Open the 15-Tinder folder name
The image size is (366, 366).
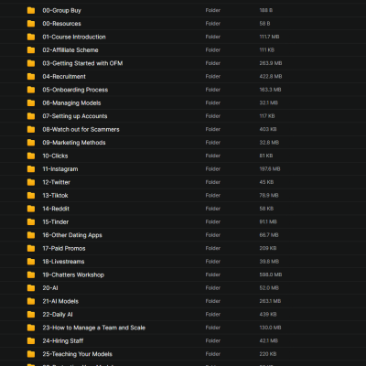point(56,221)
